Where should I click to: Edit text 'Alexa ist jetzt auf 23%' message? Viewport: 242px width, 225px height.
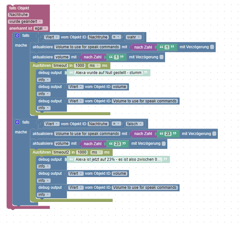click(118, 159)
